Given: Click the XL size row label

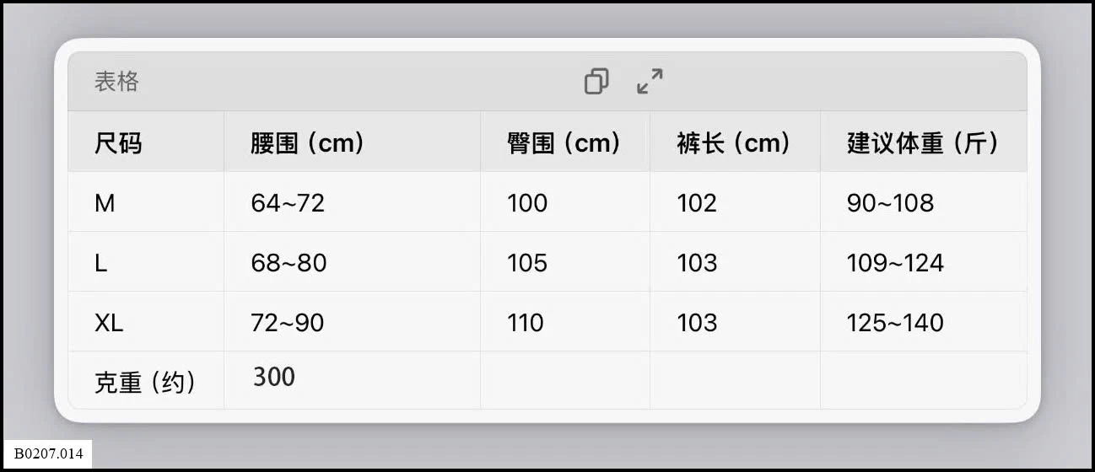Looking at the screenshot, I should click(109, 323).
